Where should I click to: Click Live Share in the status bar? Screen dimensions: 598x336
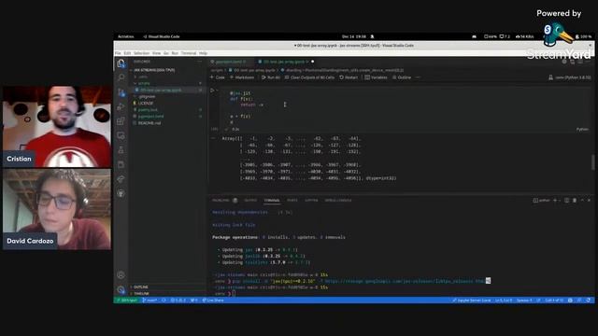coord(213,301)
